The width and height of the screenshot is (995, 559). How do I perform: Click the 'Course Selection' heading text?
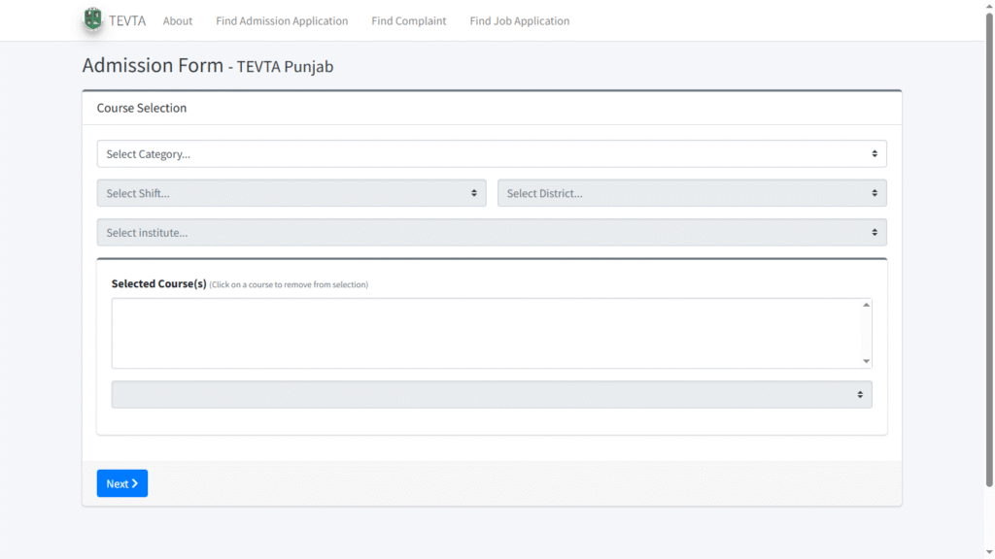coord(142,108)
